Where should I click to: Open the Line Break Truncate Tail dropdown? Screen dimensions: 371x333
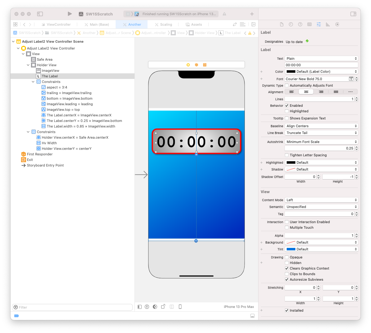[321, 133]
